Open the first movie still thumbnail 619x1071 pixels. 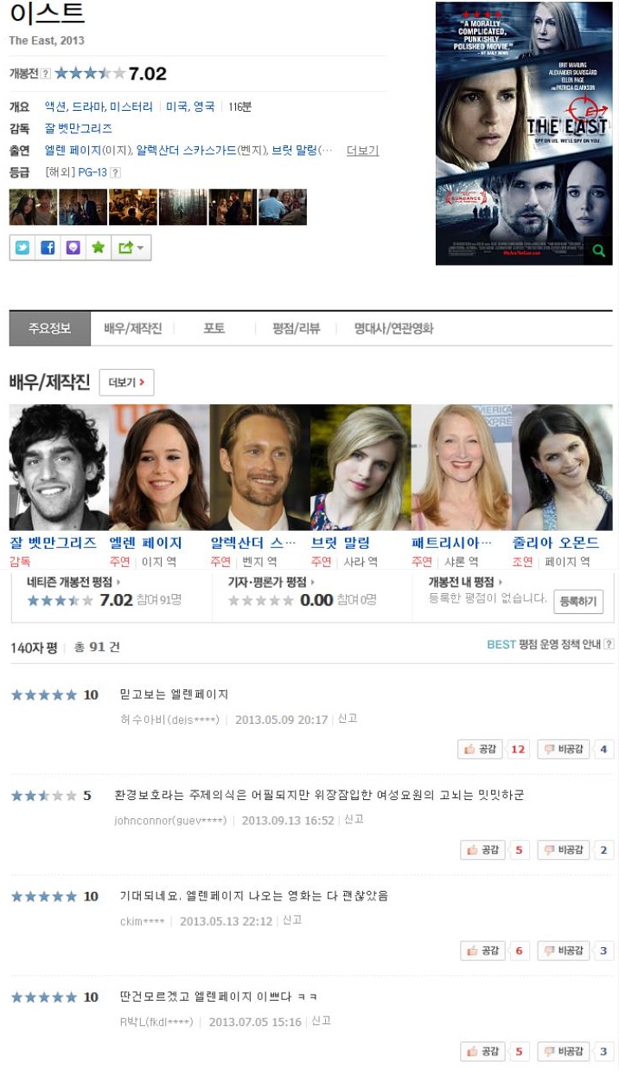click(33, 207)
